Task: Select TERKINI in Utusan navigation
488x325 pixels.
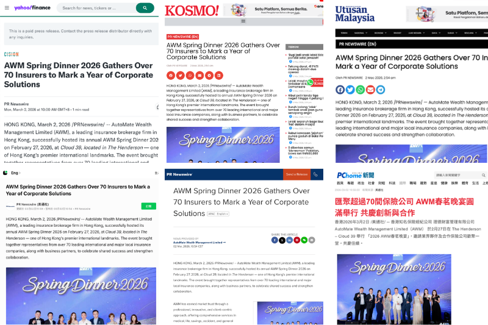Action: pyautogui.click(x=344, y=33)
